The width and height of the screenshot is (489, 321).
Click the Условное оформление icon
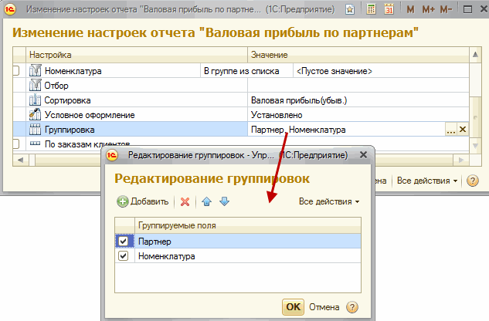click(x=35, y=115)
